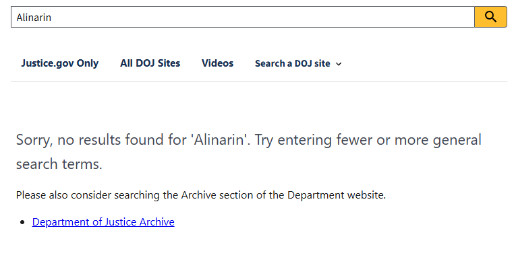514x276 pixels.
Task: Open the Videos search tab
Action: (217, 63)
